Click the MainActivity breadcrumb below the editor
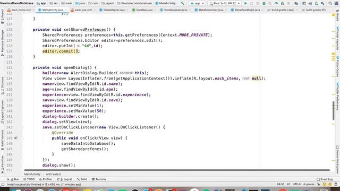 tap(32, 174)
